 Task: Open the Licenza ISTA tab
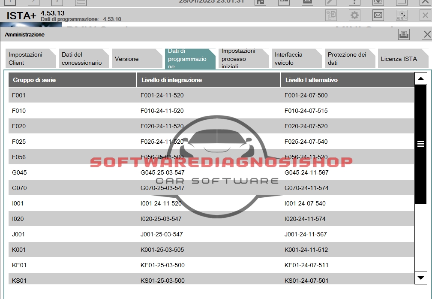403,58
